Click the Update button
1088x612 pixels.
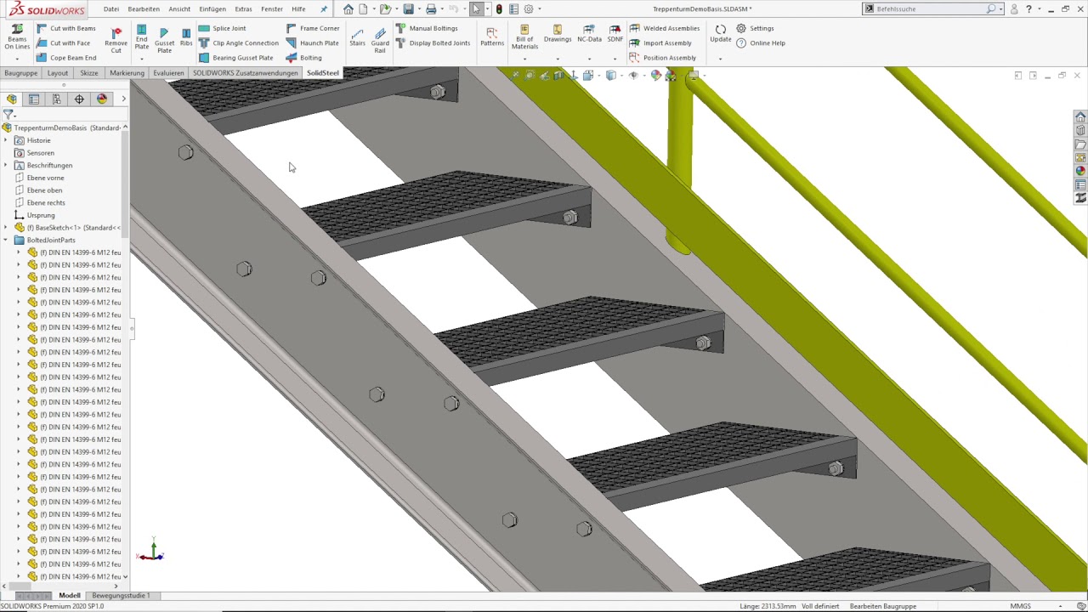pyautogui.click(x=720, y=34)
